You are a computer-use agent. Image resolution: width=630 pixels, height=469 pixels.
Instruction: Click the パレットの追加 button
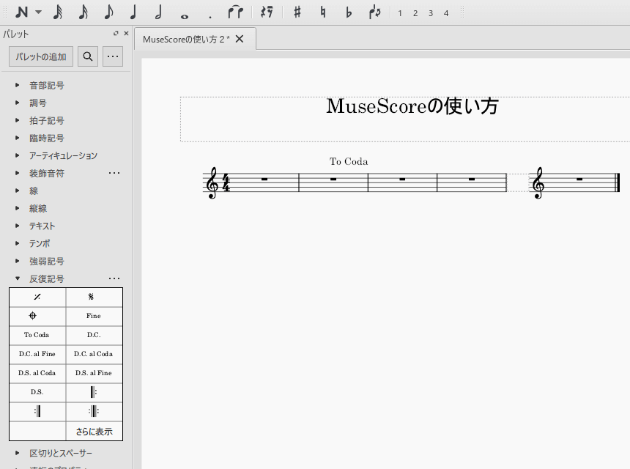point(41,56)
